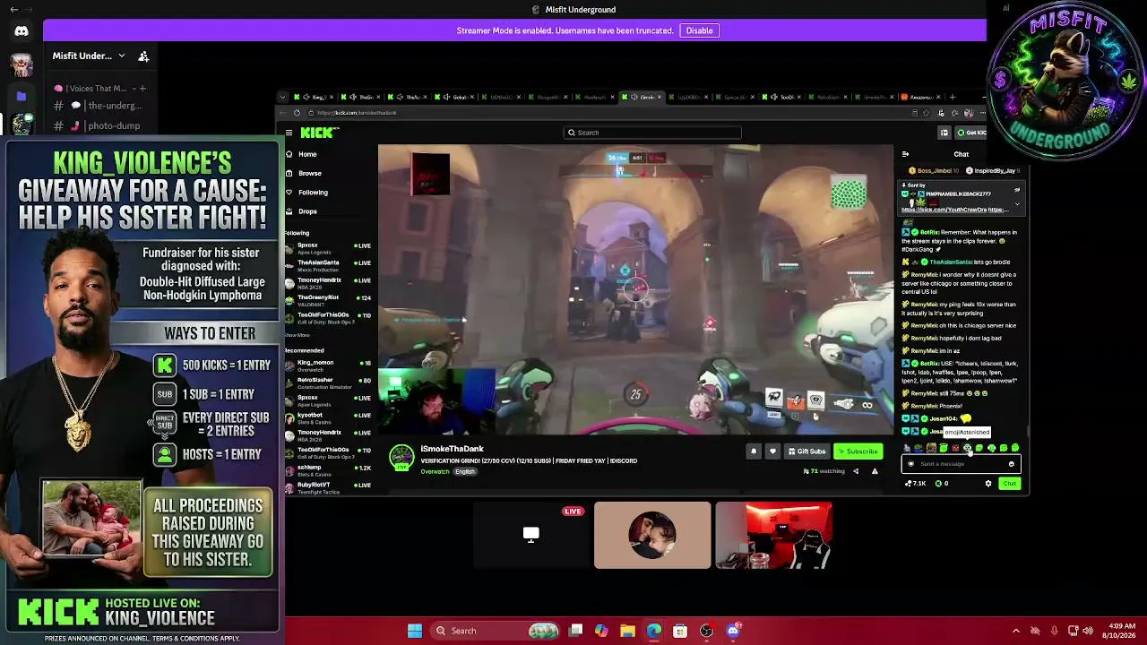Open Microsoft Edge from taskbar
This screenshot has width=1147, height=645.
[654, 631]
